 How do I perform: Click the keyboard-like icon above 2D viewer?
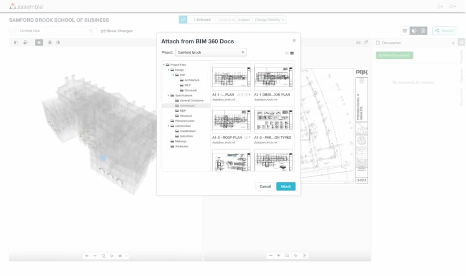[359, 42]
